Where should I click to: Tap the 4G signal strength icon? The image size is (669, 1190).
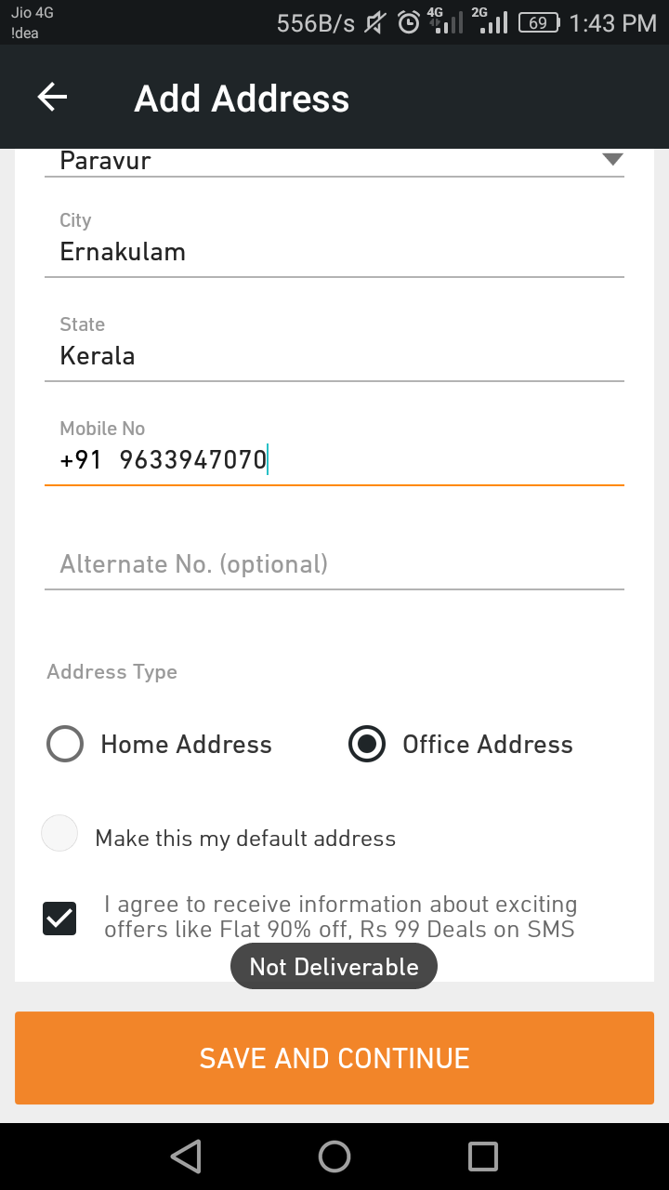[445, 20]
